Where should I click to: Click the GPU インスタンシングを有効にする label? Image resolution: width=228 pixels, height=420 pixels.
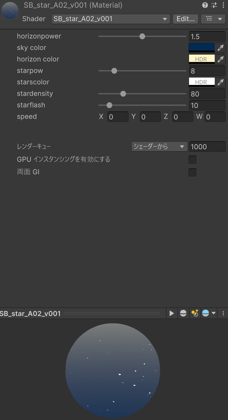[64, 160]
